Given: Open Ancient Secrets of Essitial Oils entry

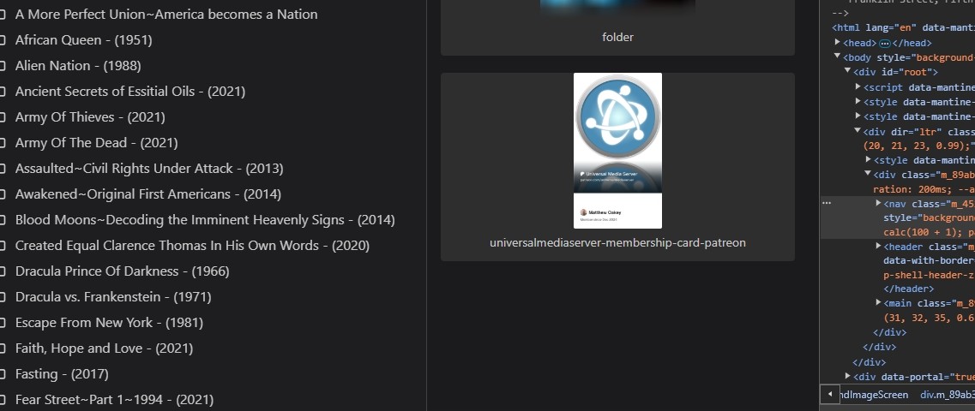Looking at the screenshot, I should click(x=130, y=92).
